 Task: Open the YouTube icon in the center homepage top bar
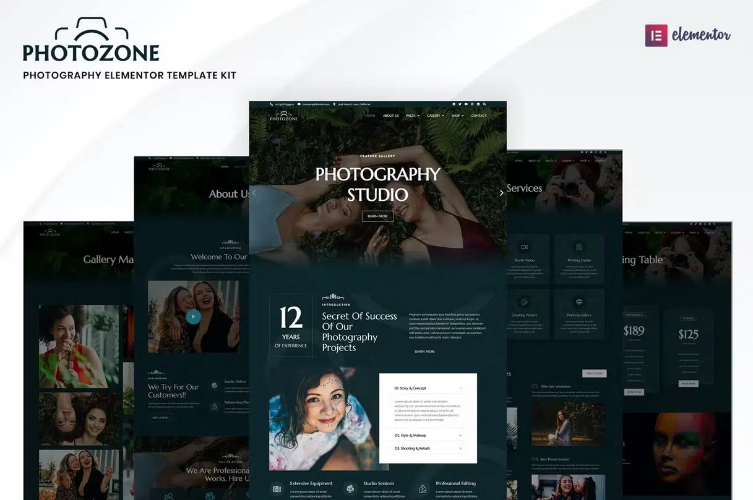click(466, 104)
